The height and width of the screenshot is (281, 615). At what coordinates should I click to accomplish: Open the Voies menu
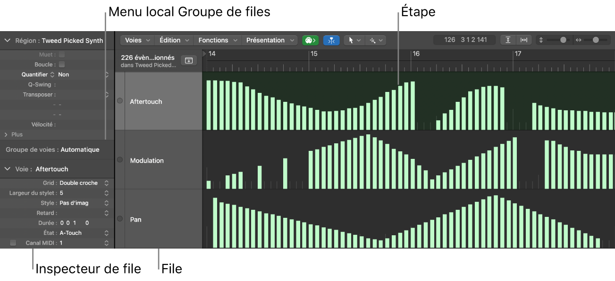pos(137,41)
